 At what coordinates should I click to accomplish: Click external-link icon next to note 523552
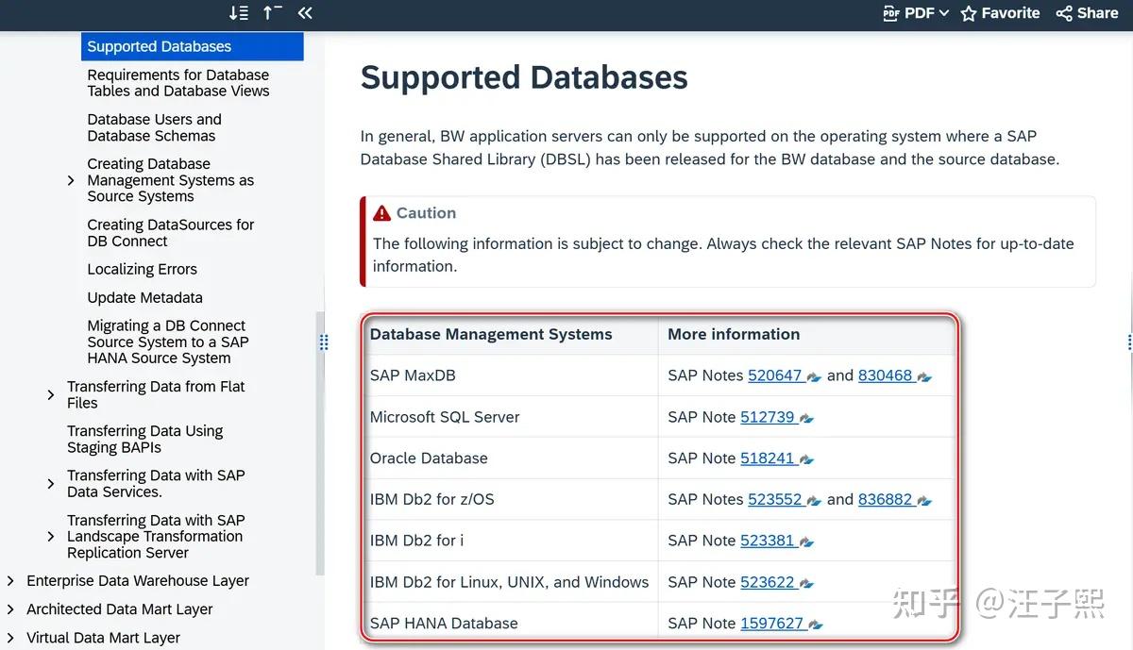[814, 501]
